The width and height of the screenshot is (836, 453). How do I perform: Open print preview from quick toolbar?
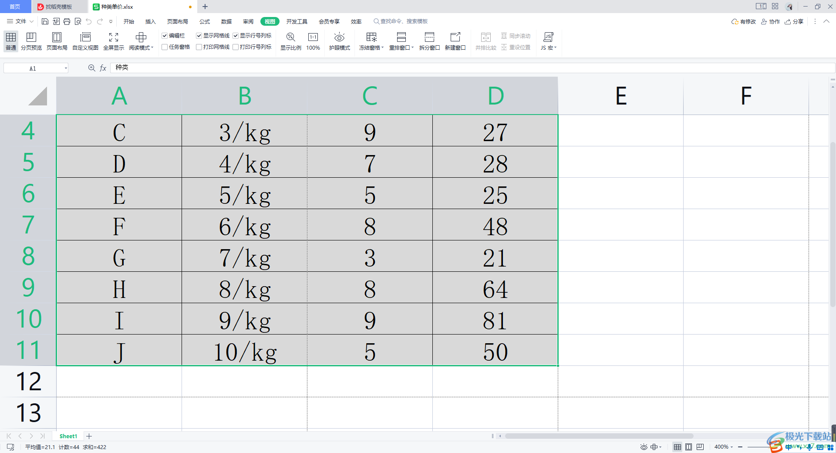coord(78,21)
